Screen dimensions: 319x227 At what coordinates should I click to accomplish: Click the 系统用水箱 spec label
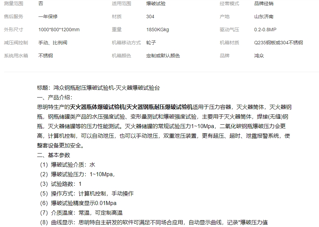[16, 56]
